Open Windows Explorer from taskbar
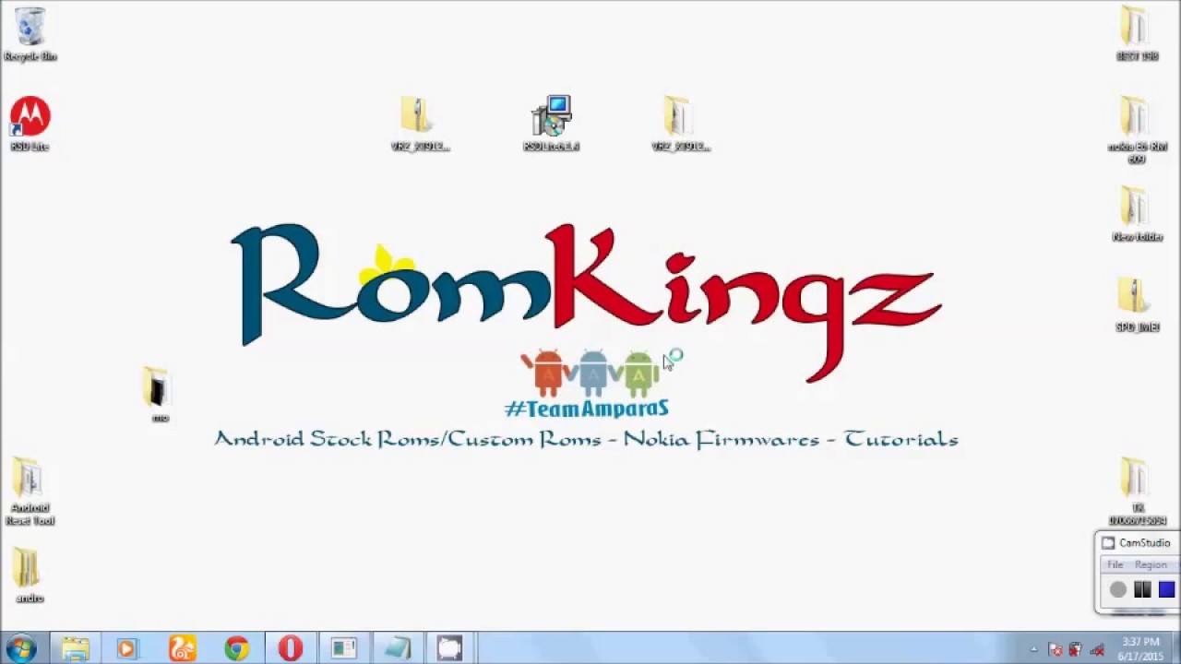 click(x=75, y=648)
